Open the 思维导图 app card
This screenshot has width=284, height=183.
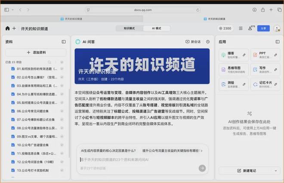click(x=234, y=69)
